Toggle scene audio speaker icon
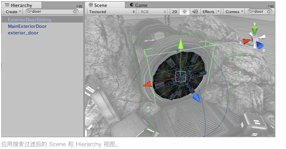Image resolution: width=286 pixels, height=149 pixels. tap(195, 12)
